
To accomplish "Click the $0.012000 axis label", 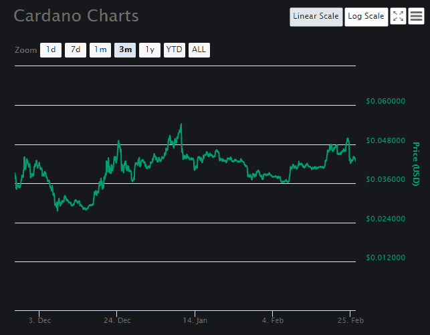I will pos(386,257).
